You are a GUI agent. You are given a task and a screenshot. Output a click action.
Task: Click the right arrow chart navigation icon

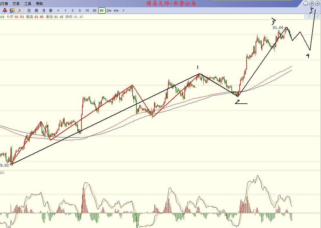click(312, 17)
